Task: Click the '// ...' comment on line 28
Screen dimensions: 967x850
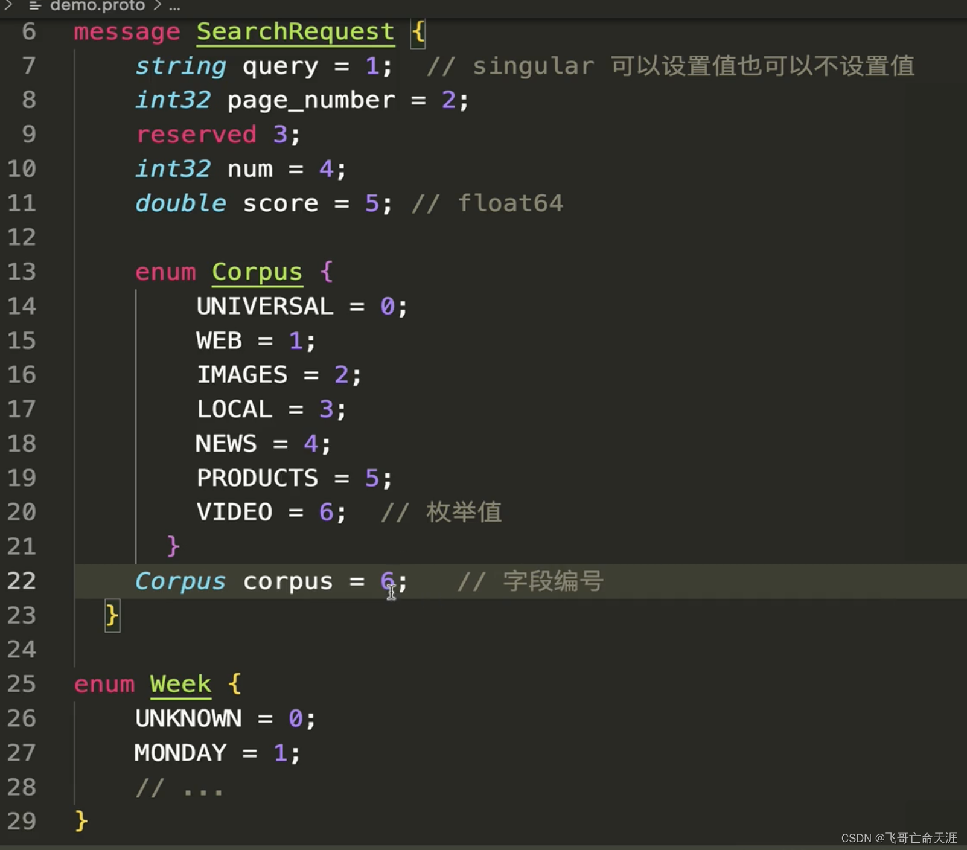Action: pyautogui.click(x=179, y=788)
